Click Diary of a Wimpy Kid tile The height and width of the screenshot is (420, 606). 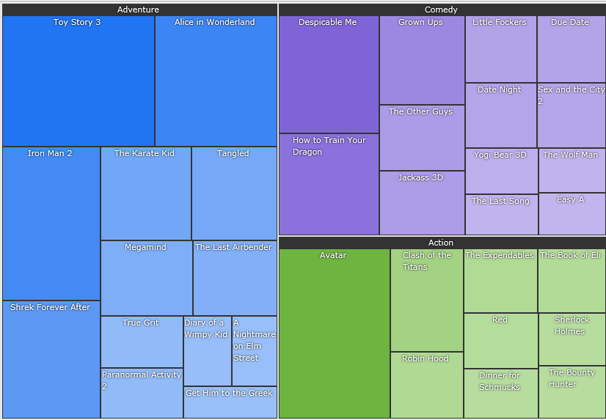pyautogui.click(x=208, y=351)
